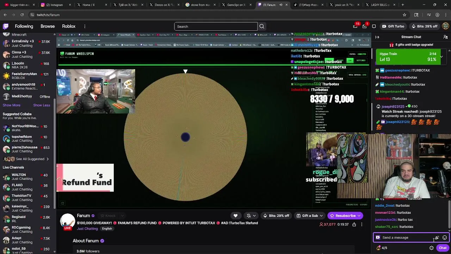Screen dimensions: 451x254
Task: Toggle notification bell for Fanum
Action: click(x=248, y=216)
